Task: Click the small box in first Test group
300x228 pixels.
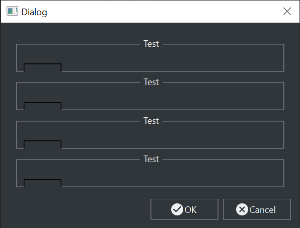Action: 42,68
